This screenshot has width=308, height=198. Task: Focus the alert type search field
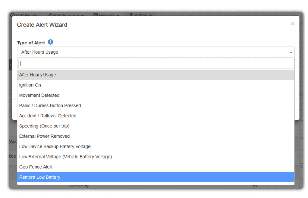coord(156,64)
